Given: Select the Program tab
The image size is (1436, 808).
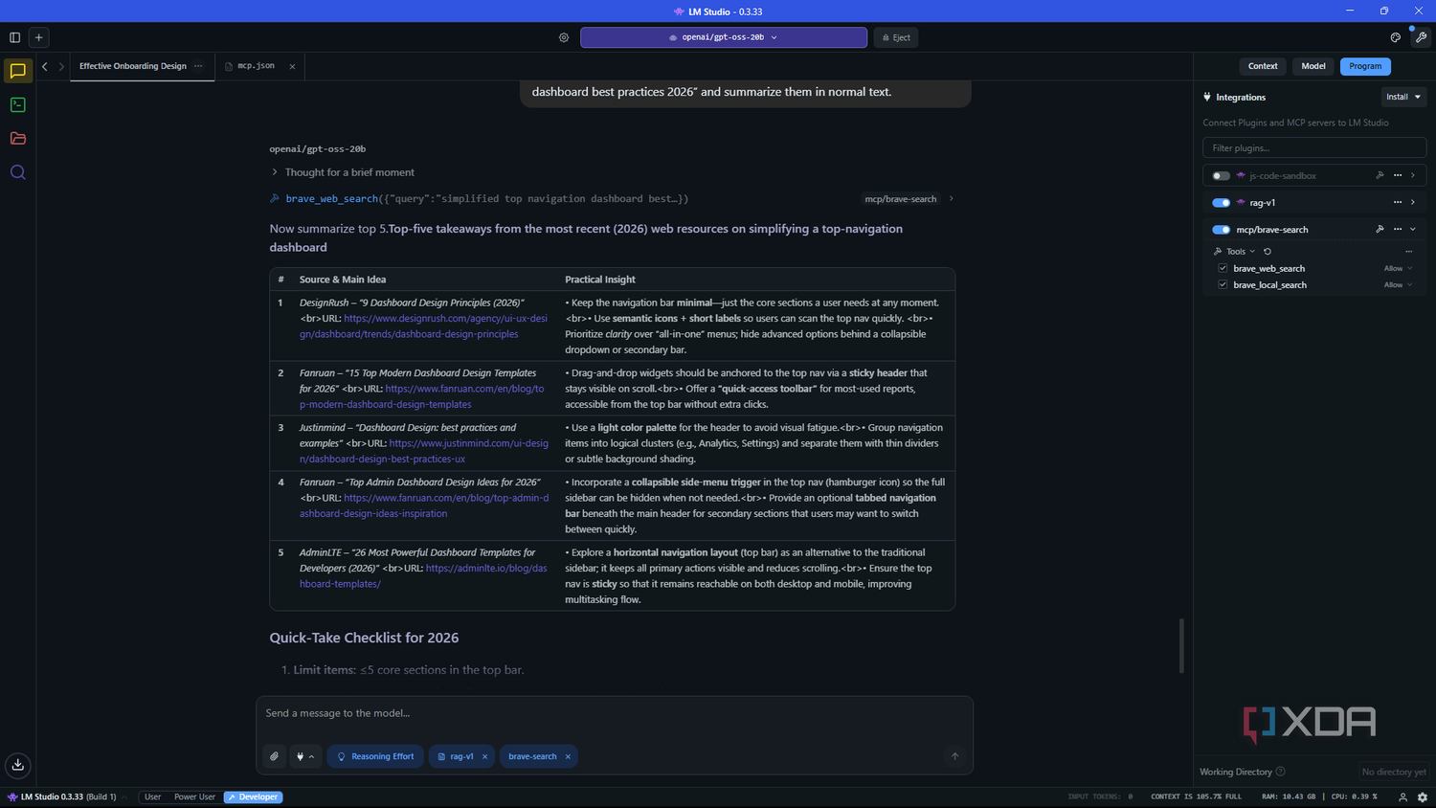Looking at the screenshot, I should point(1365,66).
